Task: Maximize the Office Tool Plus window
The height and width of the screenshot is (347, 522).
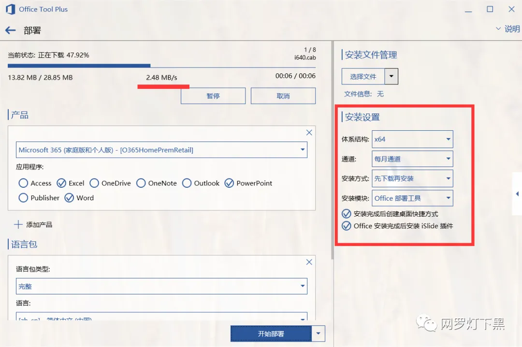Action: [x=490, y=9]
